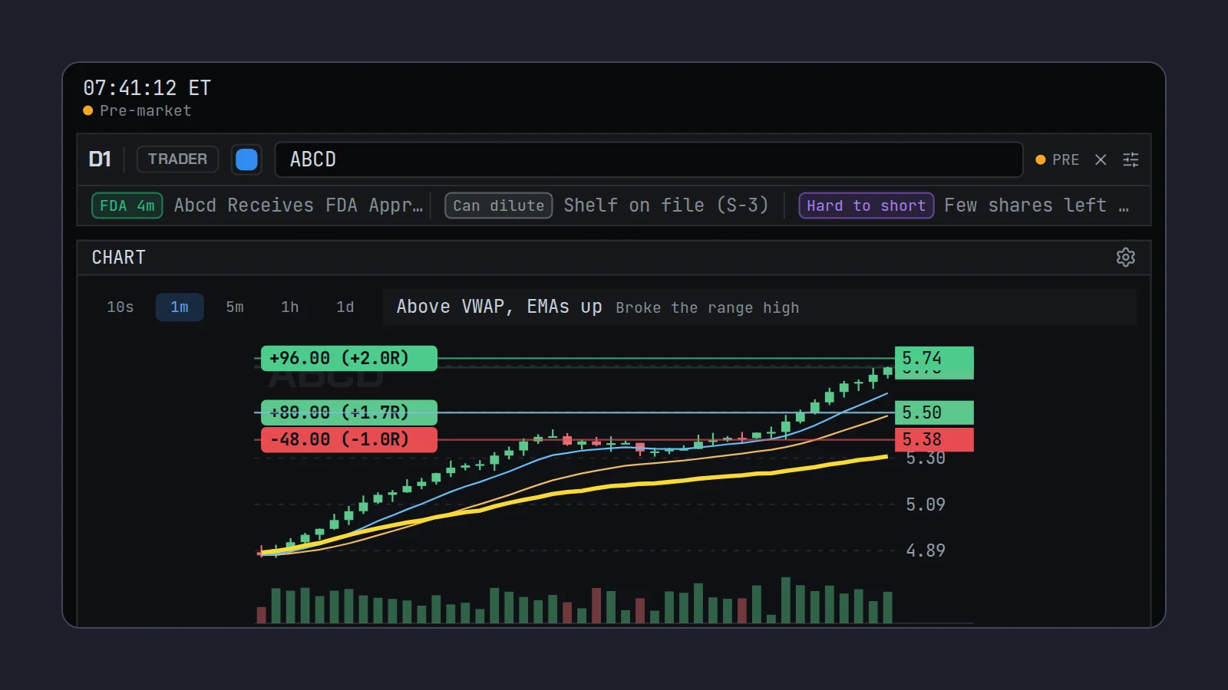
Task: Click the TRADER mode button
Action: (x=177, y=159)
